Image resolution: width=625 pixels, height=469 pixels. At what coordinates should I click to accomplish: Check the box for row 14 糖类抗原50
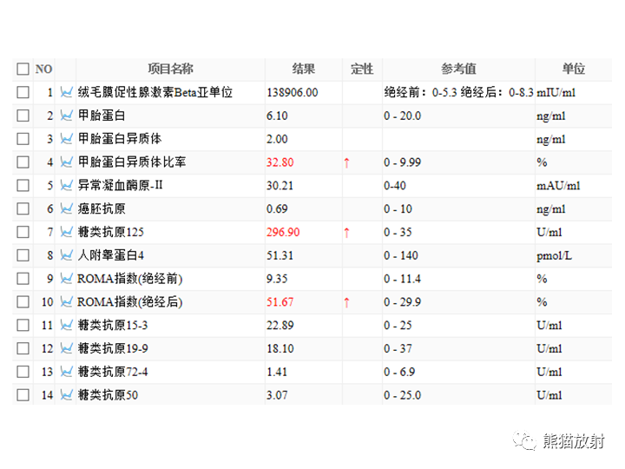pyautogui.click(x=23, y=395)
